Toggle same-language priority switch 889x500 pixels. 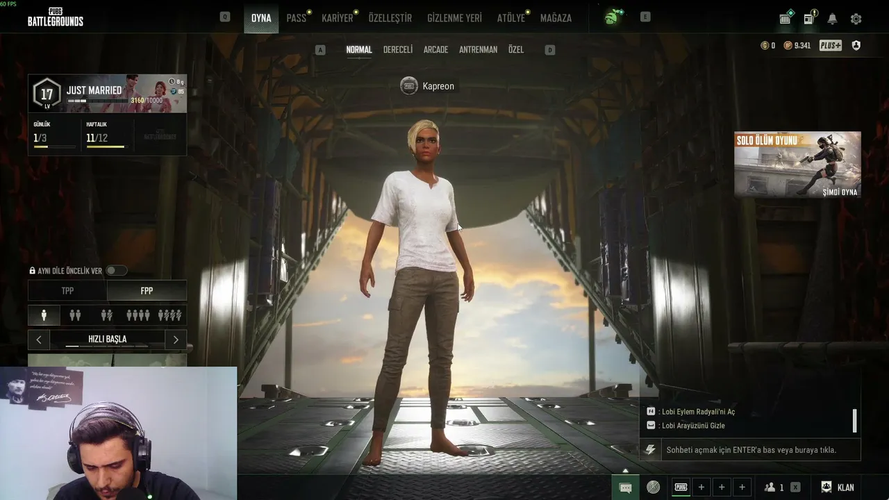coord(116,271)
